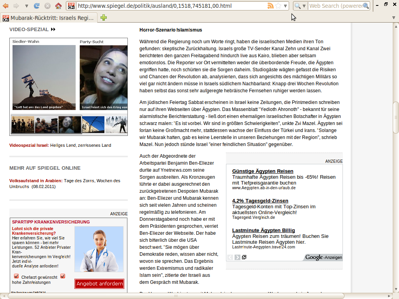Select the second small thumbnail with soldiers
399x299 pixels.
(47, 125)
